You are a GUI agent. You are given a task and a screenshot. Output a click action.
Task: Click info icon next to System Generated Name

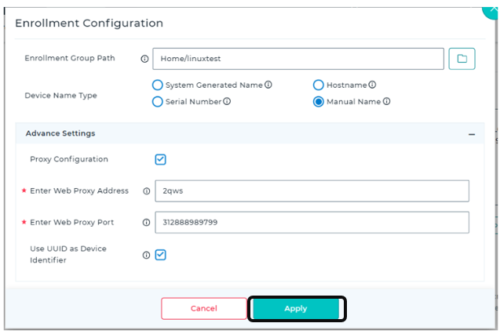coord(268,85)
